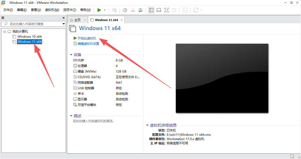Click the Workstation 17.5.x 虚拟机 compatibility value

pyautogui.click(x=185, y=139)
